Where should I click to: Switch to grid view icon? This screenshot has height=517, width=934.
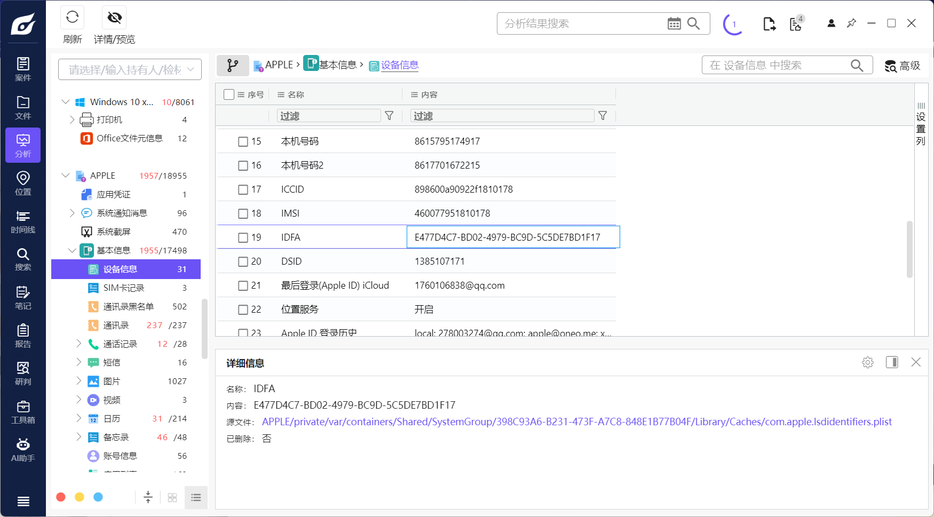click(x=172, y=497)
